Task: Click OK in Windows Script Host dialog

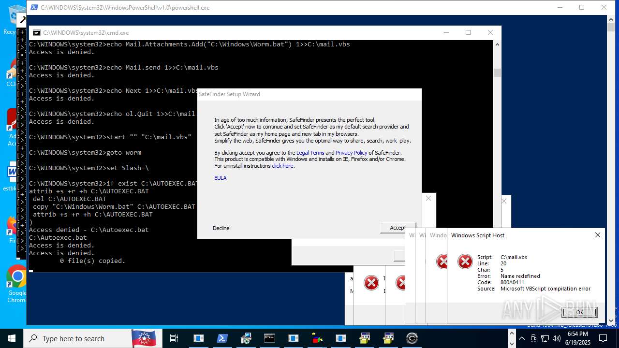Action: (x=579, y=312)
